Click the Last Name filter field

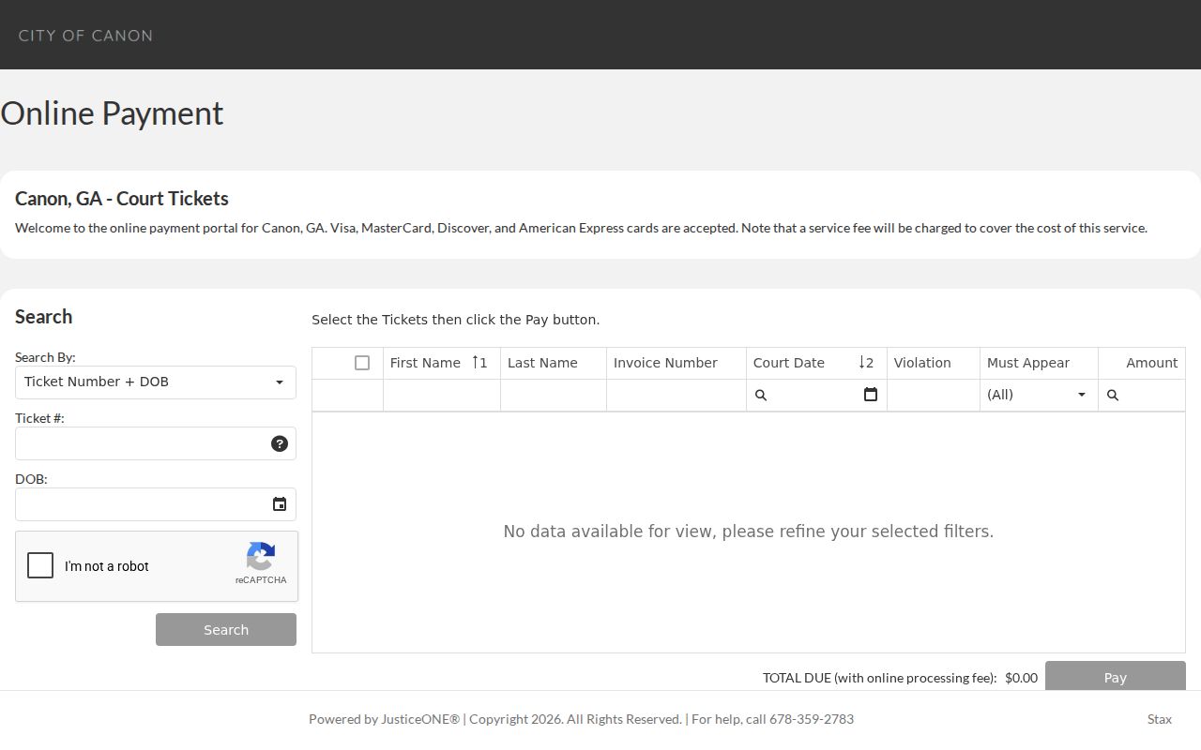pos(554,395)
